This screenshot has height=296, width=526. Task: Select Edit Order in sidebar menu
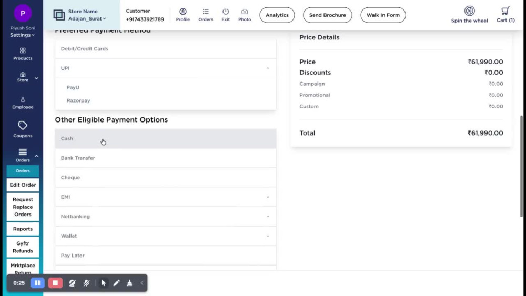coord(23,185)
